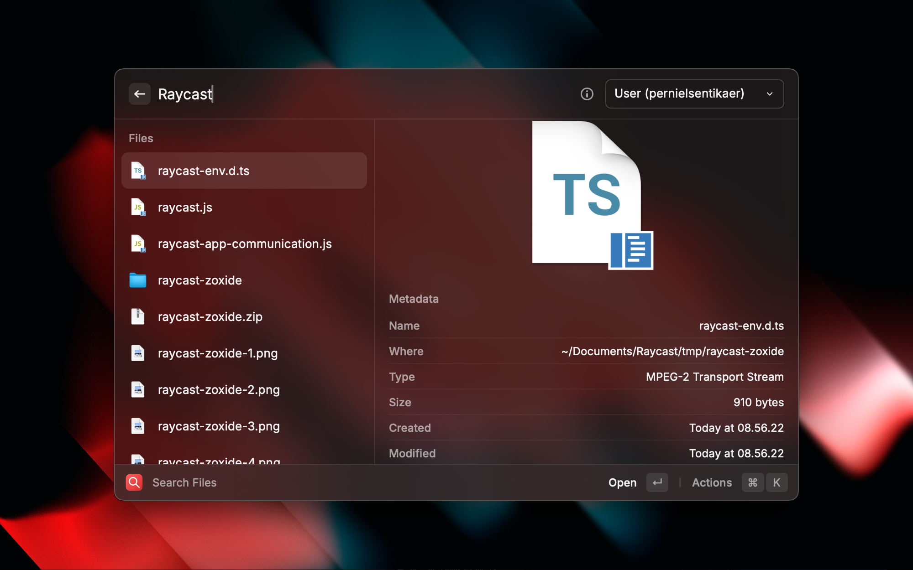Select the raycast-zoxide-2.png file

[x=218, y=390]
